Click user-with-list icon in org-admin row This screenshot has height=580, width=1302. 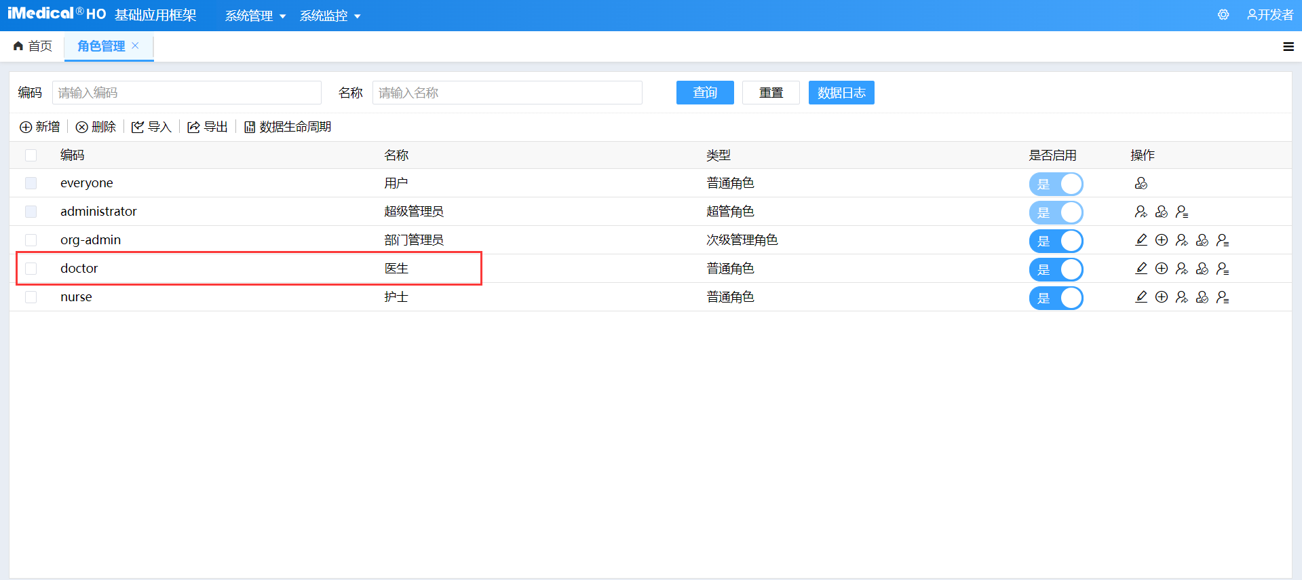(x=1223, y=240)
